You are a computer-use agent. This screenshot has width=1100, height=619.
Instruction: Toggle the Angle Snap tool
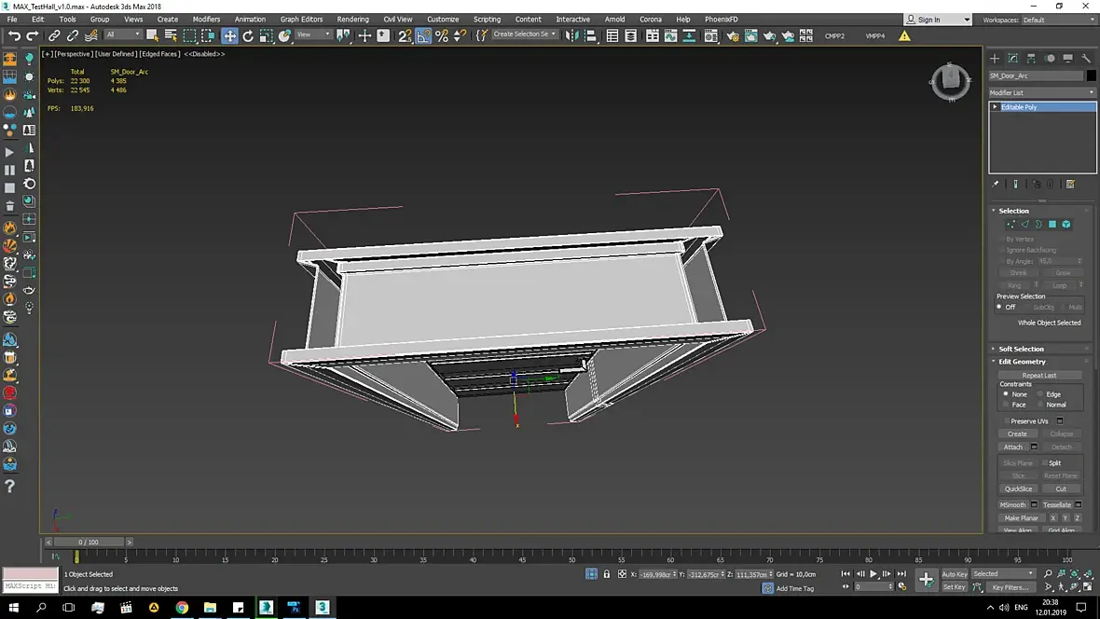point(423,35)
